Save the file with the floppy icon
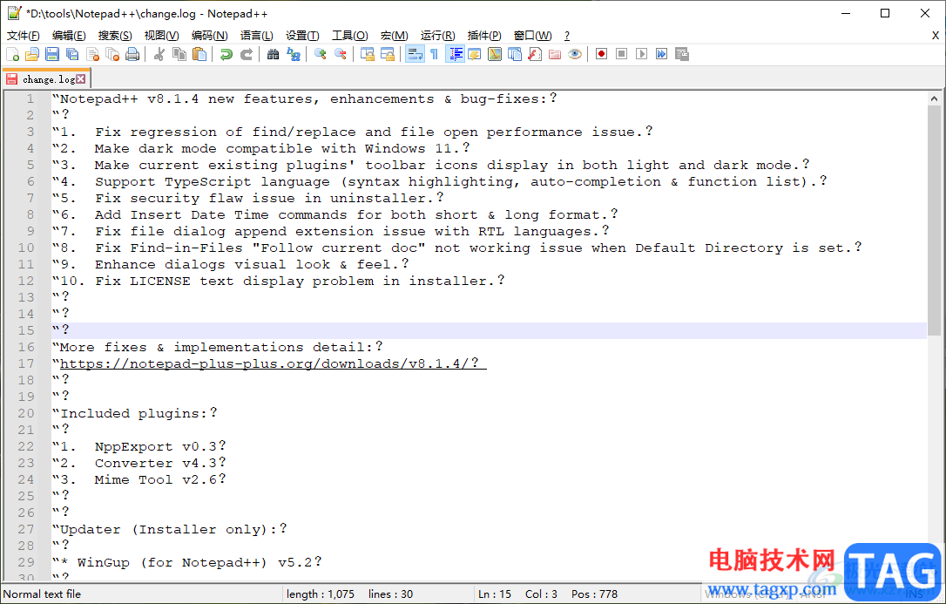 (x=52, y=54)
